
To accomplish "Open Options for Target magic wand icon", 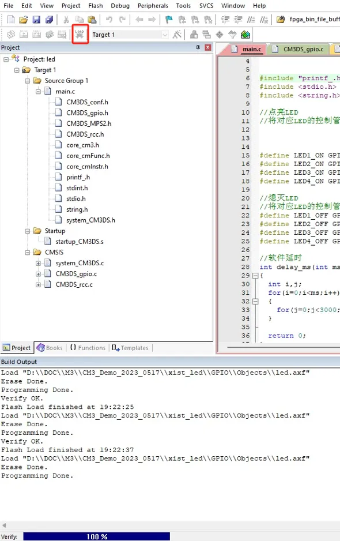I will [177, 35].
